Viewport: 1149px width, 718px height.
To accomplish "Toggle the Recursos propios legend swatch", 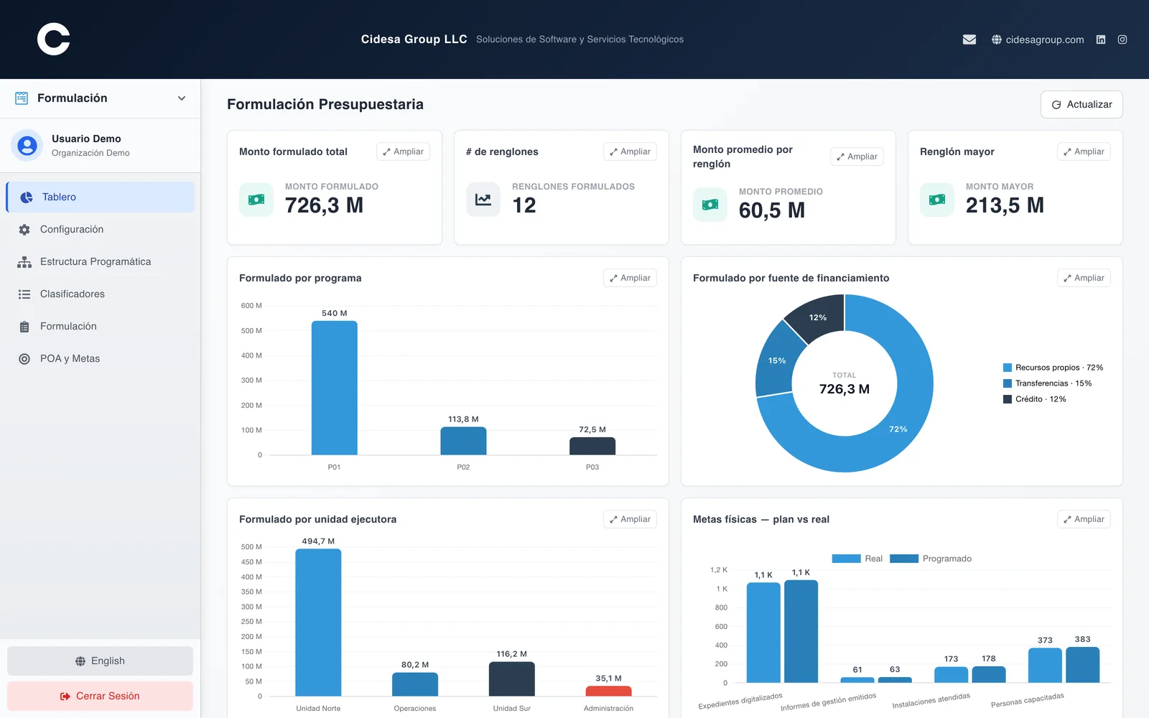I will click(x=1008, y=368).
